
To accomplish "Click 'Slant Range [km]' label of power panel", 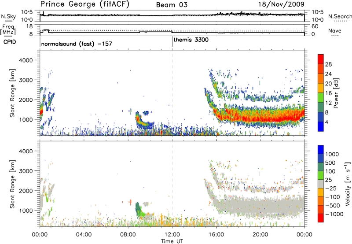I will 12,93.
